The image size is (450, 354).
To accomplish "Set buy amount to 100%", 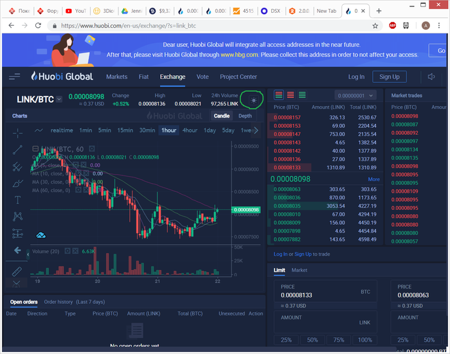I will (x=364, y=340).
